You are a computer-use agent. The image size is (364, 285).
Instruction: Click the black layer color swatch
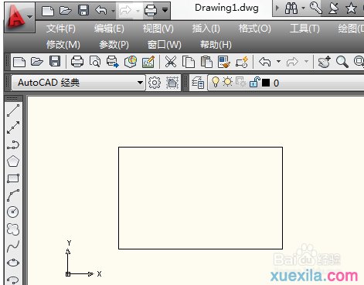[266, 83]
